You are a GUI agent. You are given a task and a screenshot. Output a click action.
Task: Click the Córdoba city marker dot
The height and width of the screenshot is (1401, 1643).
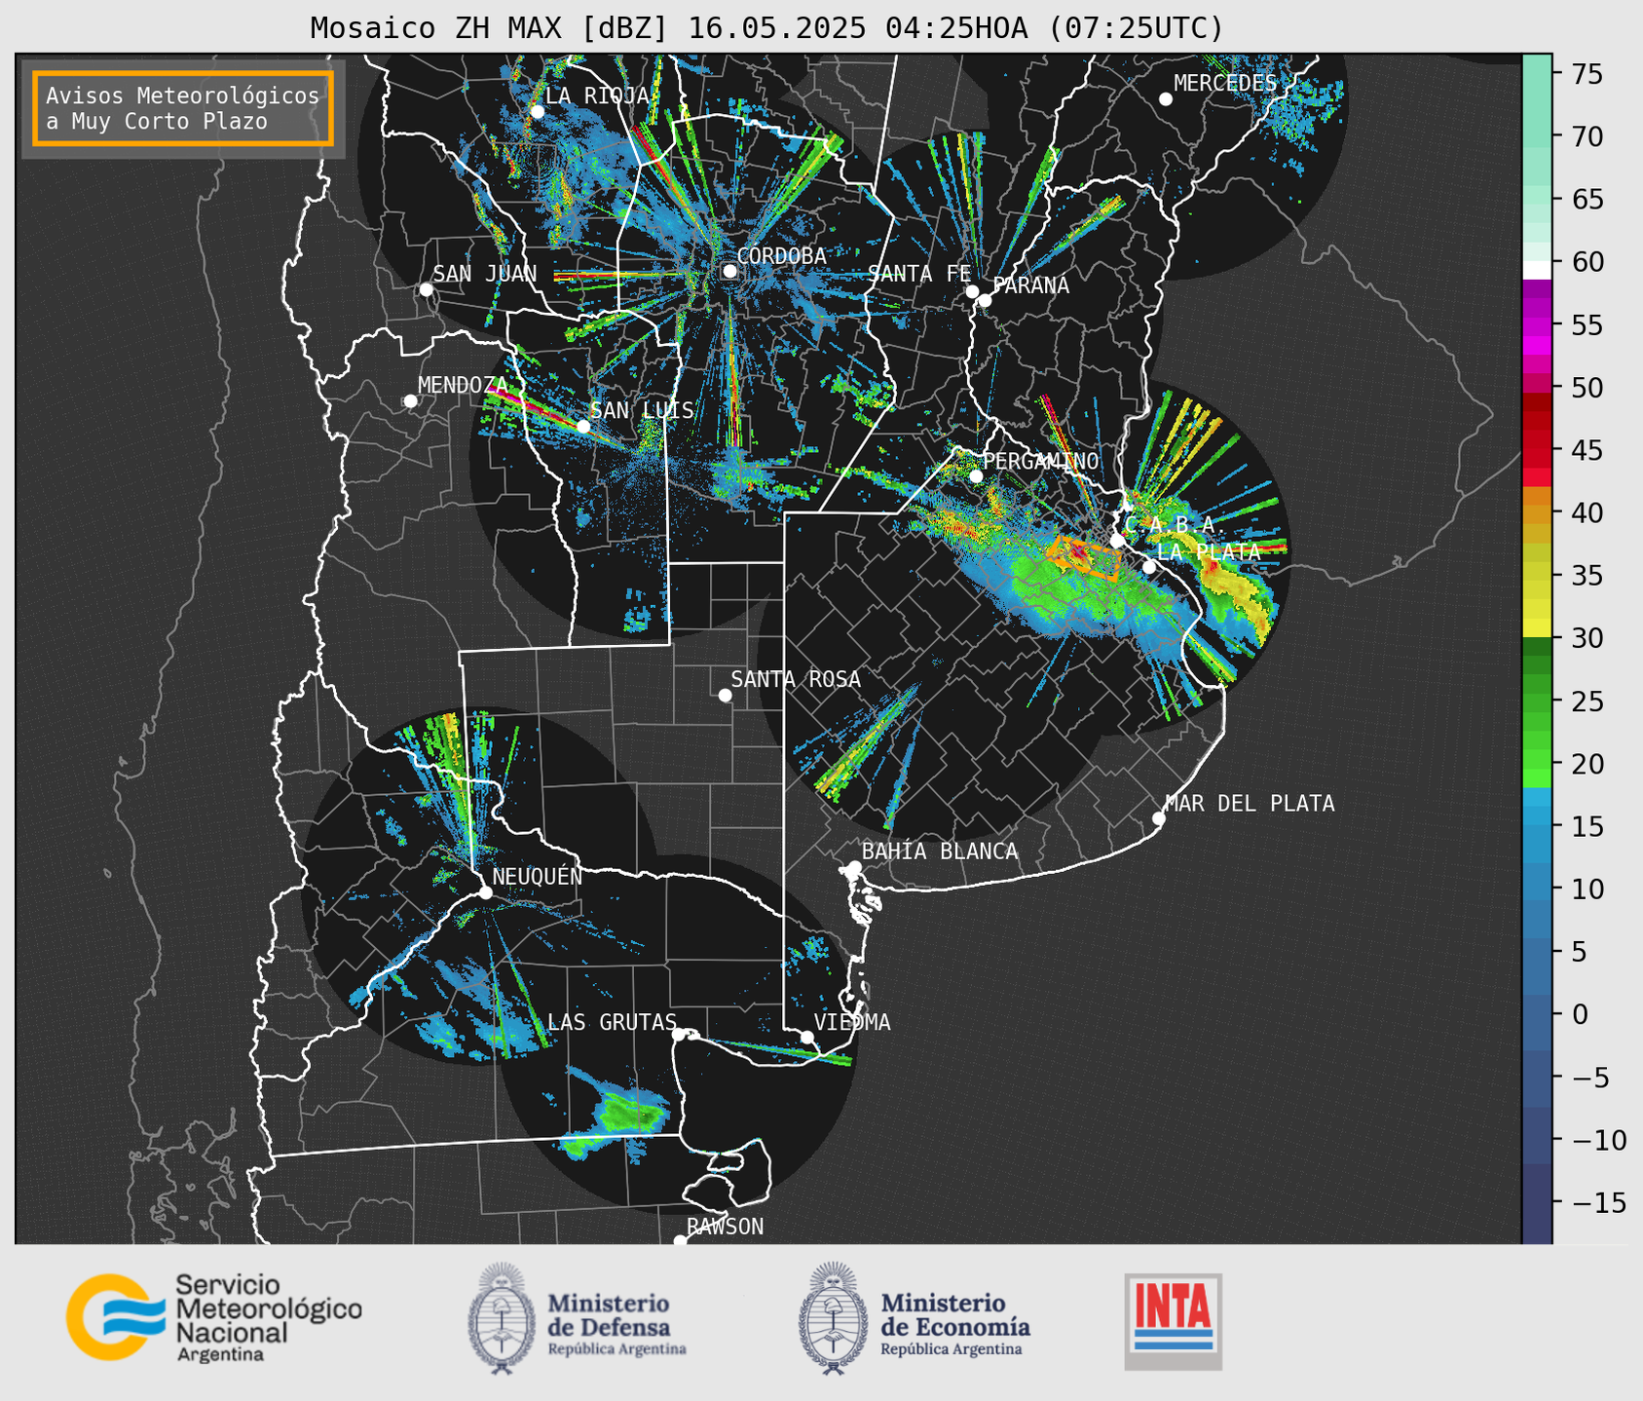(x=729, y=271)
